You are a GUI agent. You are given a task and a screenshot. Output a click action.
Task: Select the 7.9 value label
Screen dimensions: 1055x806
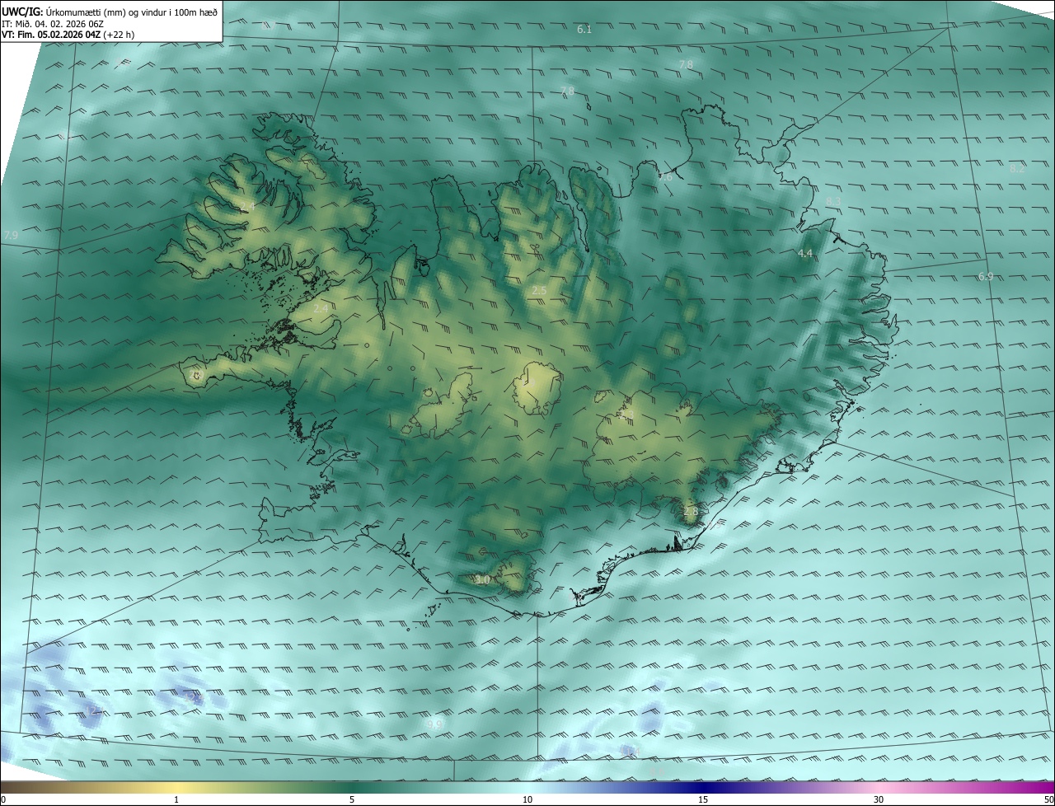[11, 235]
